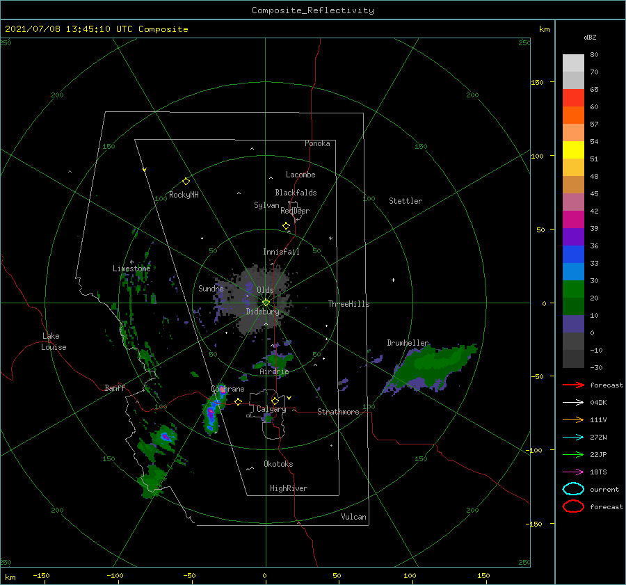Click the purple 39 dBZ color swatch

[573, 237]
